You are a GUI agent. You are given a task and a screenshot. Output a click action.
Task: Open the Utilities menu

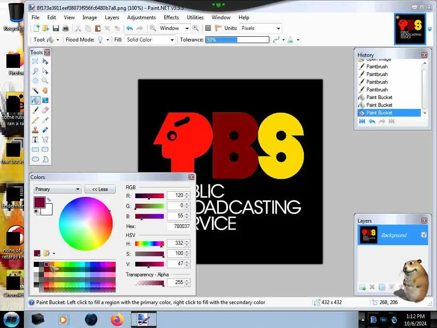pyautogui.click(x=195, y=17)
